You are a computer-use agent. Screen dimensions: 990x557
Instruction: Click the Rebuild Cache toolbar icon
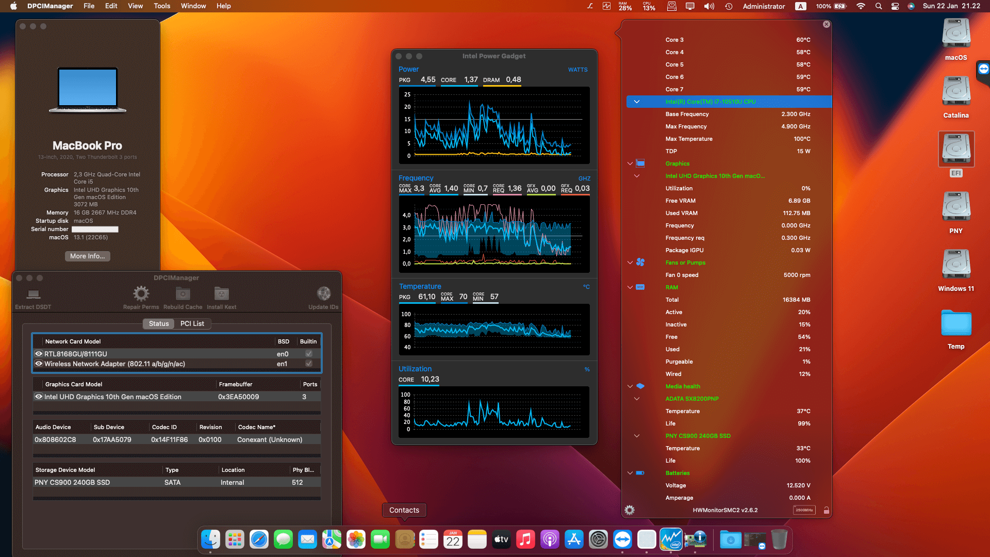(183, 294)
